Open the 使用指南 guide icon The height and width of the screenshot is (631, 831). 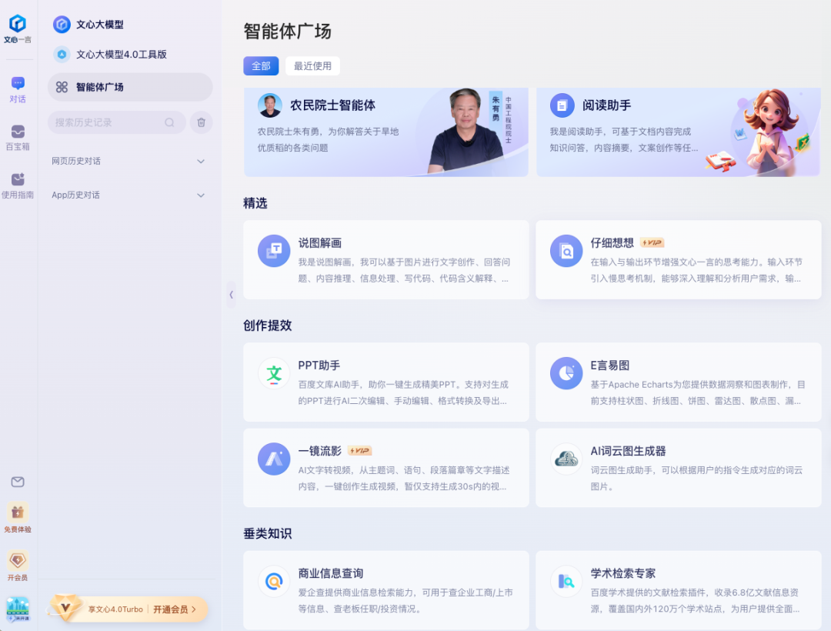pos(18,179)
